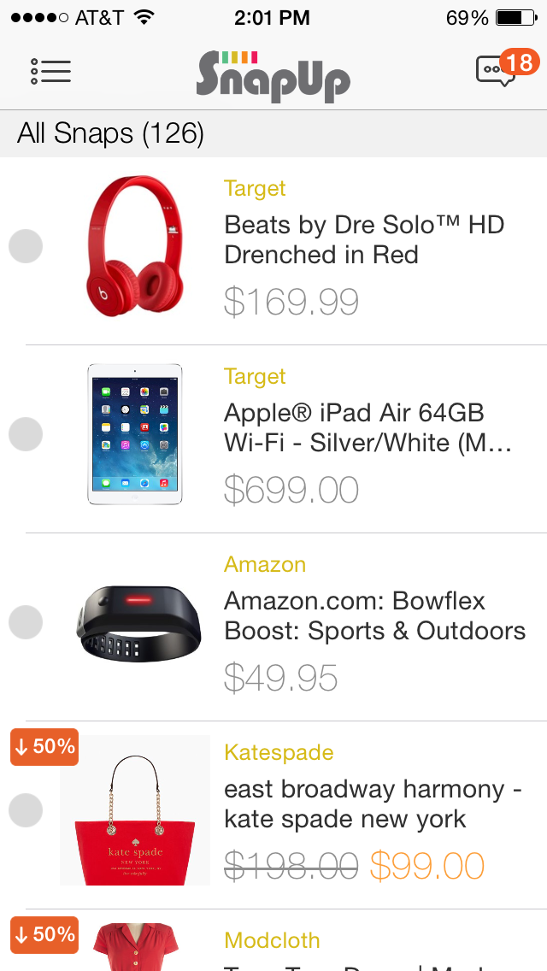Open the red Beats headphones thumbnail
The image size is (547, 971).
coord(134,246)
